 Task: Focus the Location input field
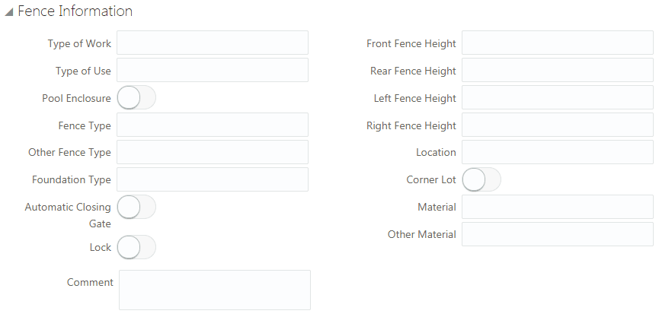coord(558,152)
